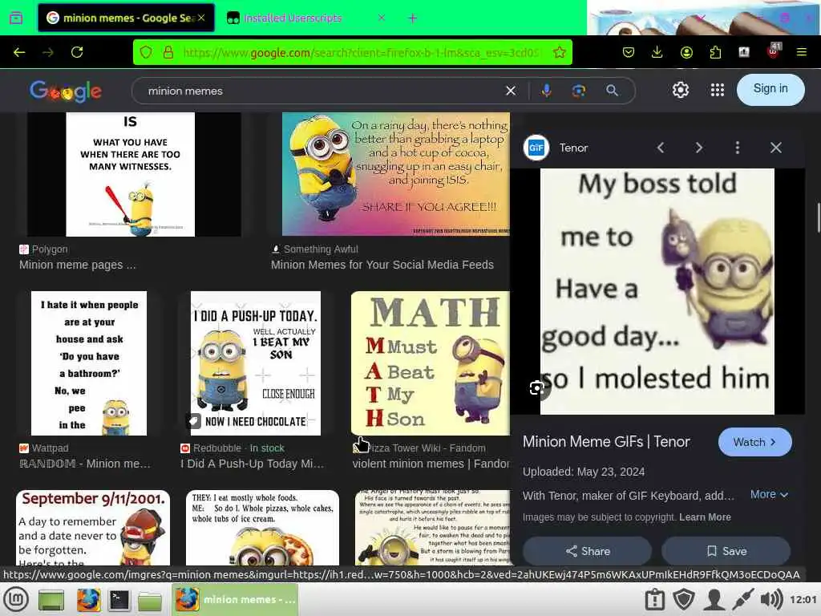Open Something Awful rainy day meme thumbnail
Viewport: 821px width, 616px height.
point(395,174)
